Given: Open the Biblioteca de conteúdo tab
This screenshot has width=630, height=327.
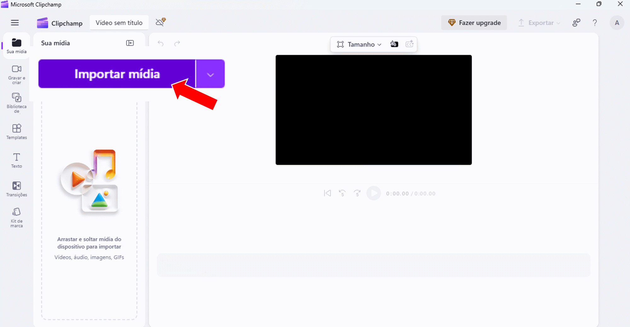Looking at the screenshot, I should coord(16,103).
